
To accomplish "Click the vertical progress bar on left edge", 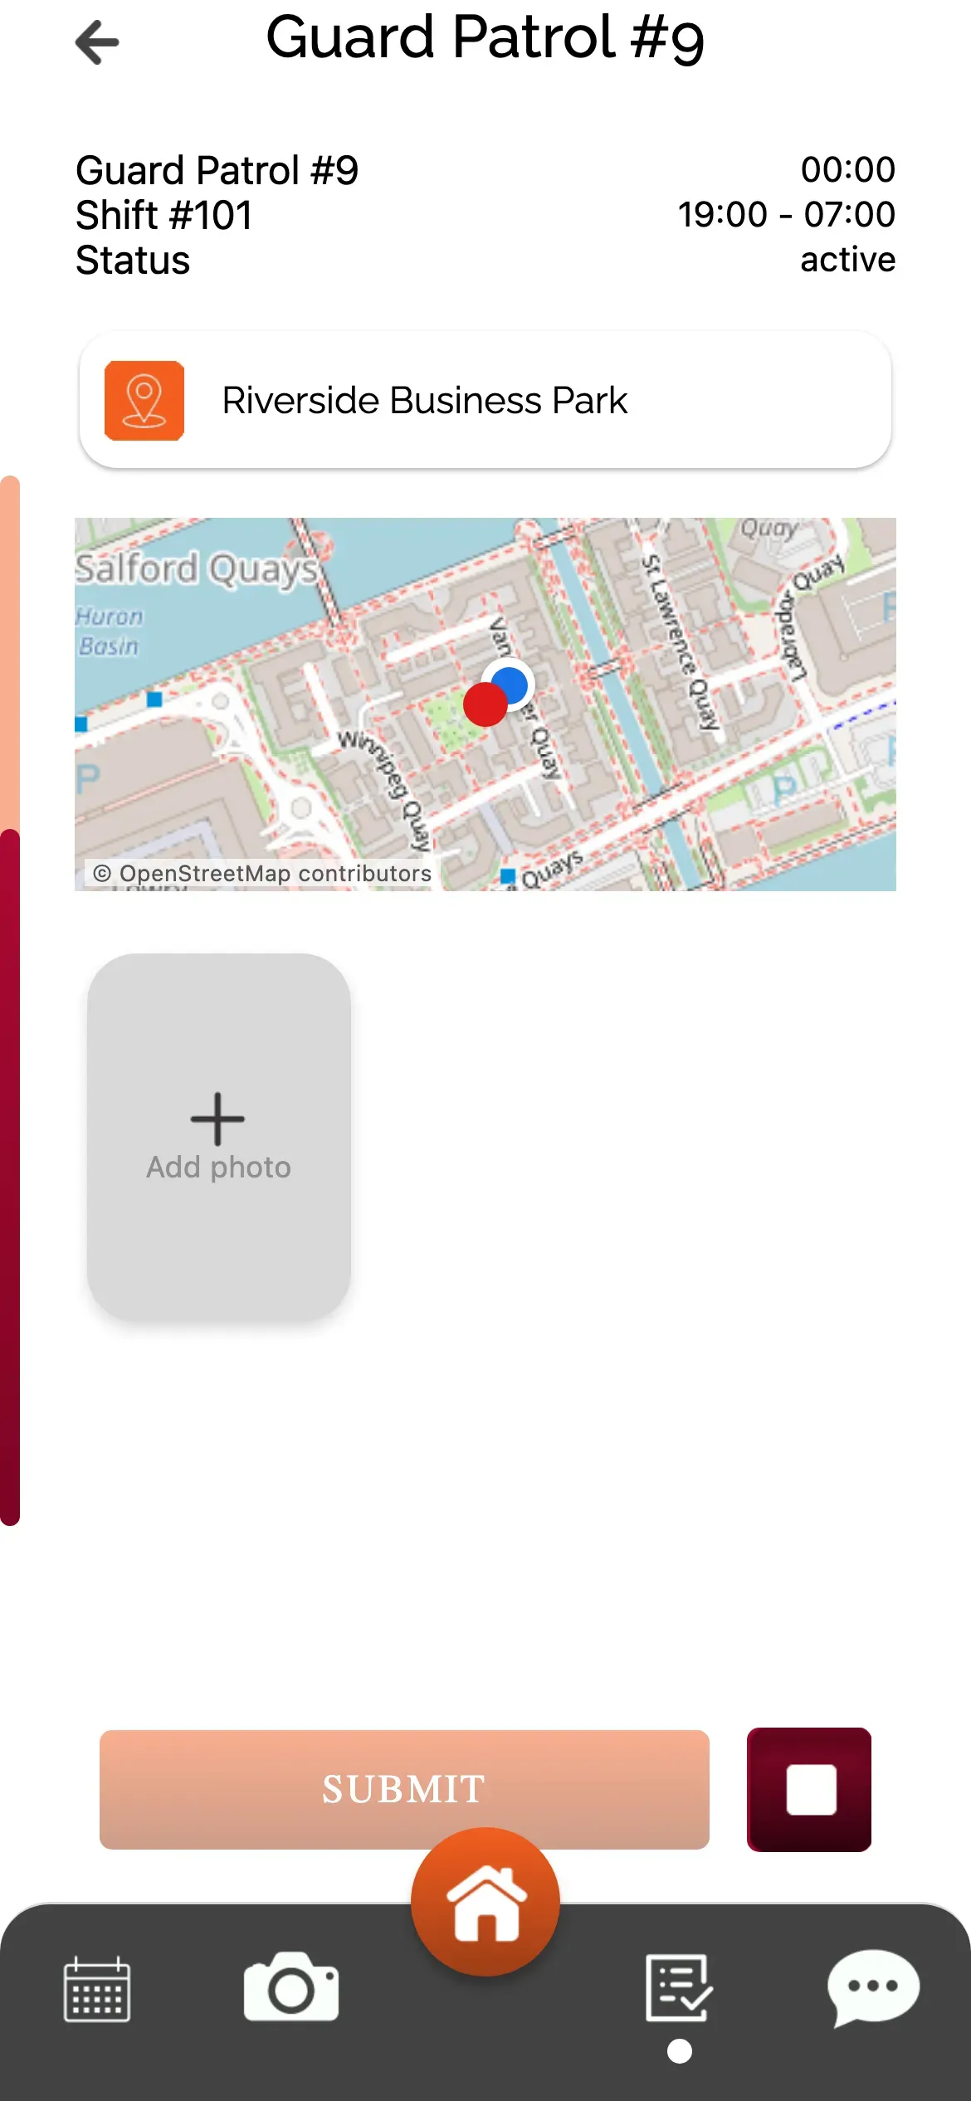I will pos(10,1000).
